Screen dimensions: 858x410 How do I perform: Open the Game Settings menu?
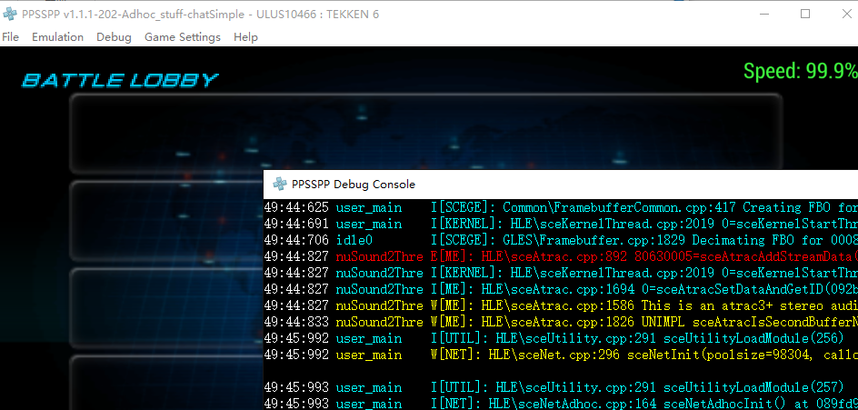[x=182, y=37]
